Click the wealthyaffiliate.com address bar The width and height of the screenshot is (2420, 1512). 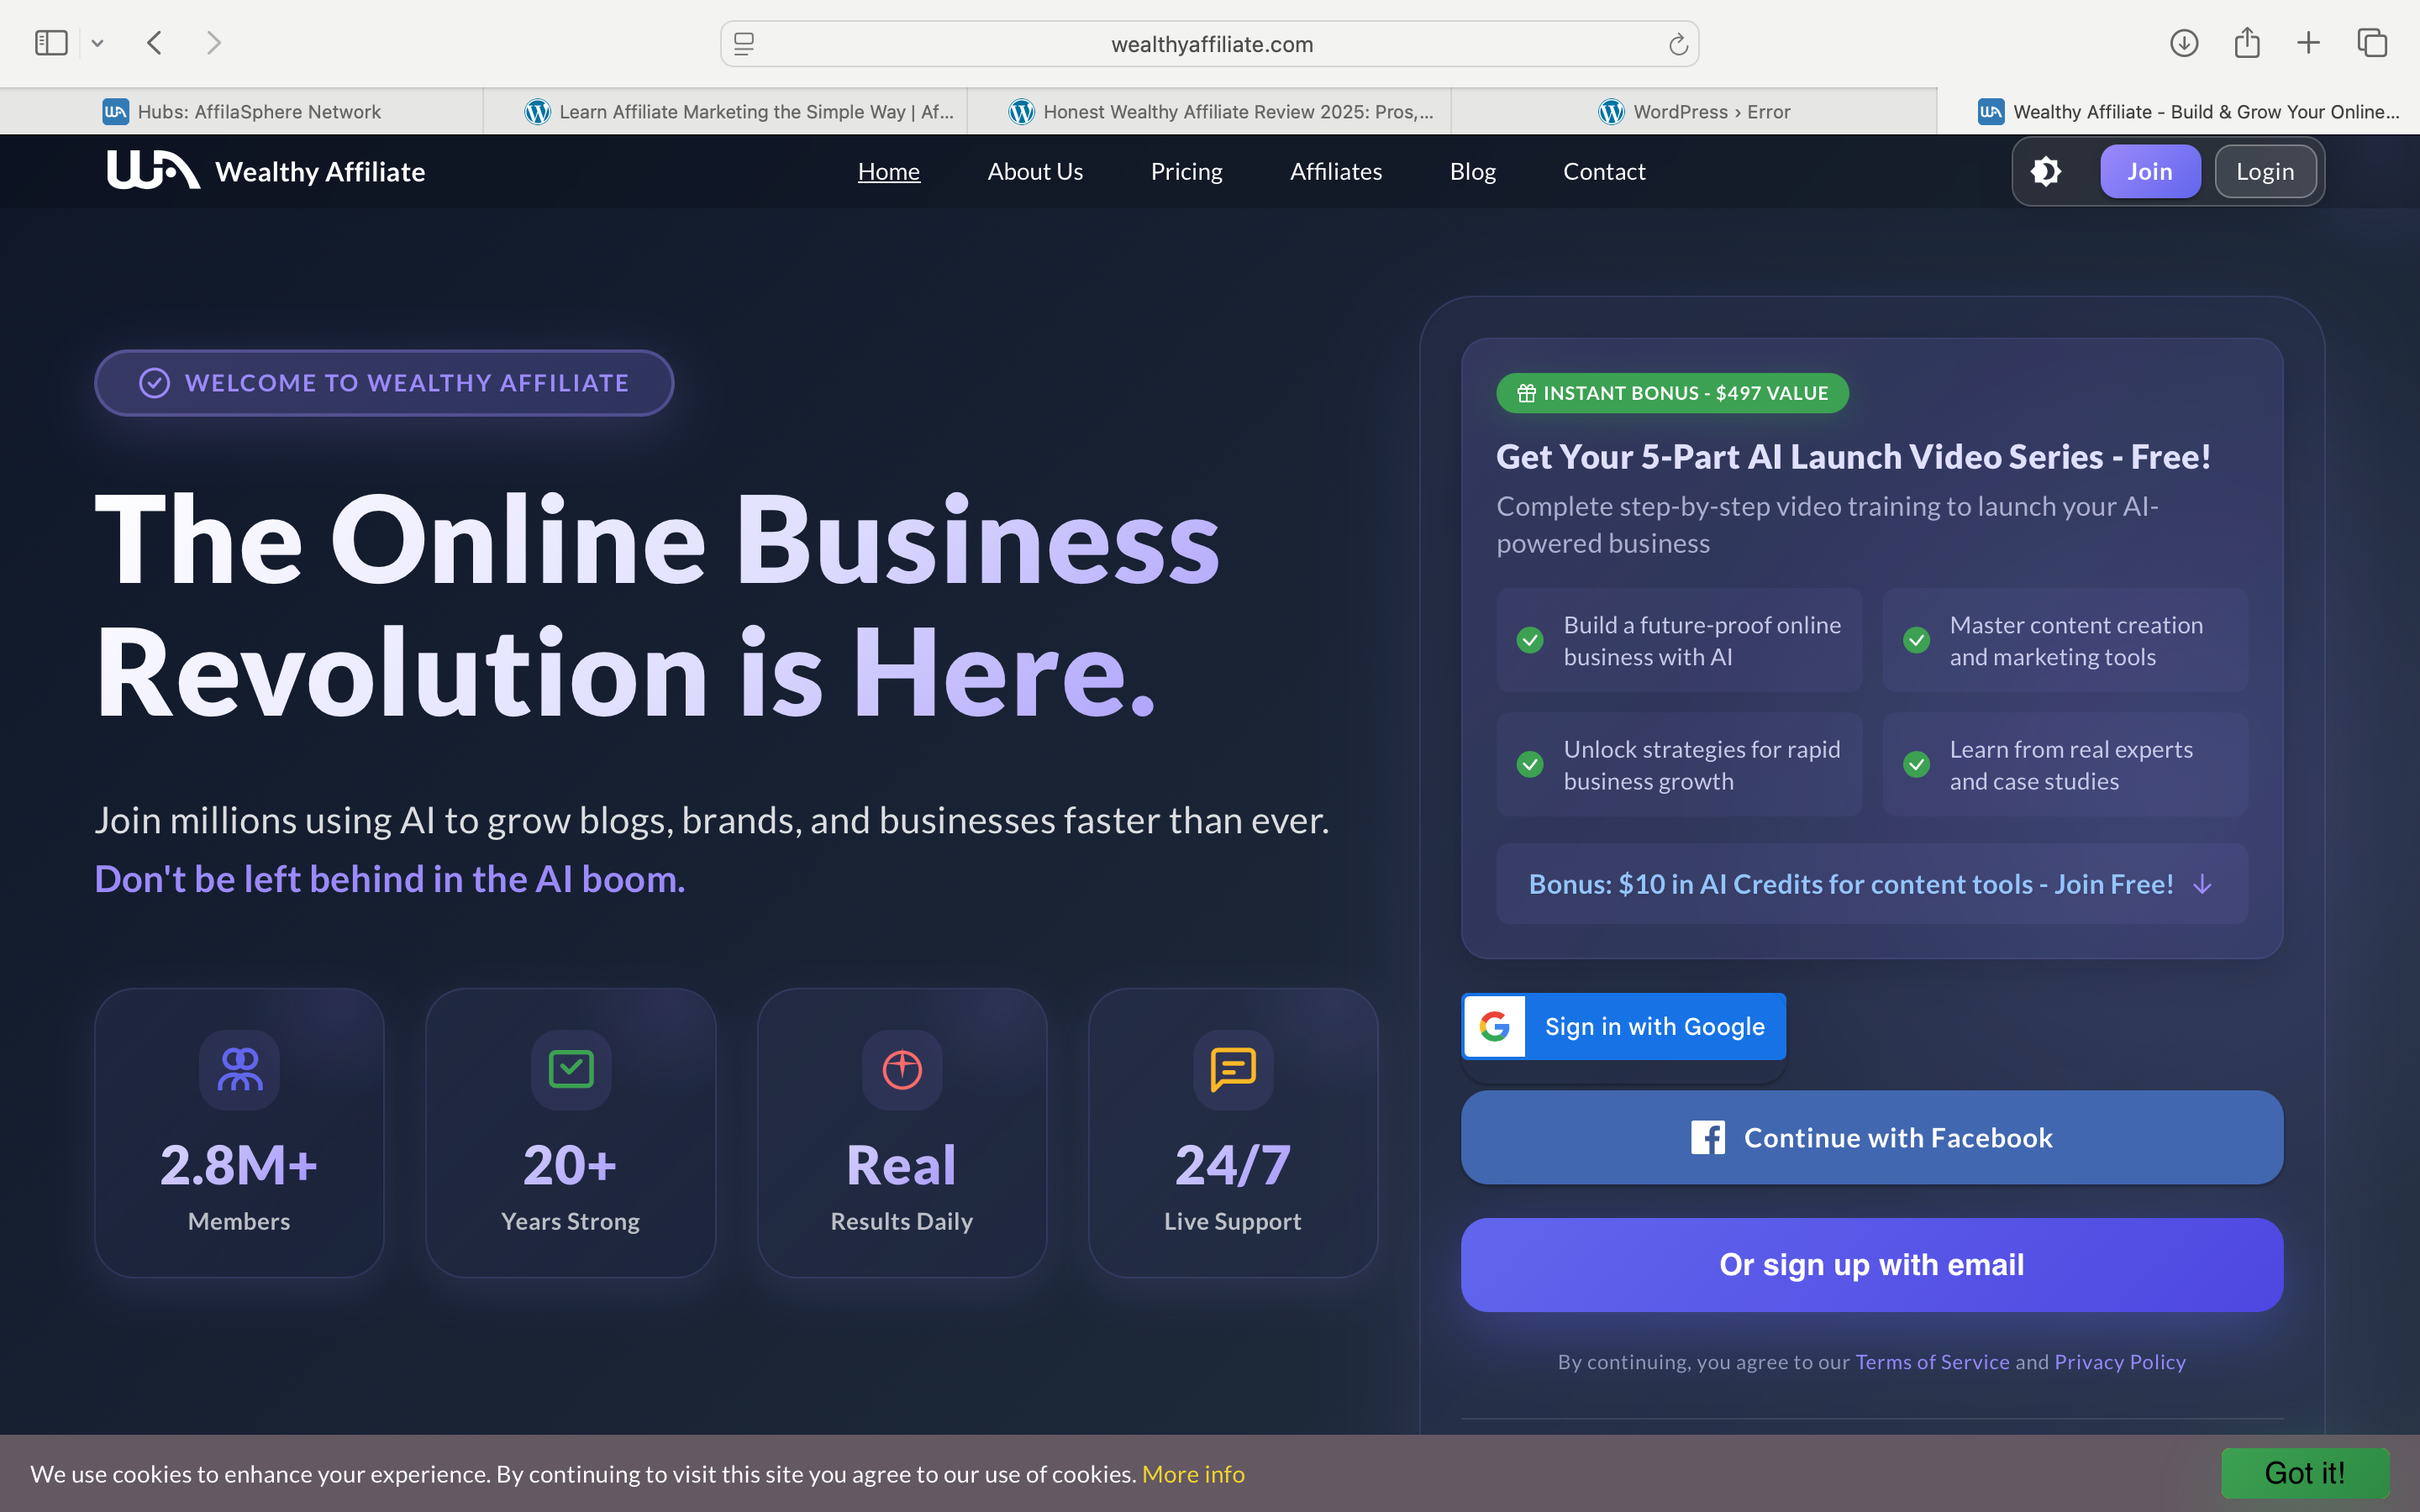point(1211,44)
